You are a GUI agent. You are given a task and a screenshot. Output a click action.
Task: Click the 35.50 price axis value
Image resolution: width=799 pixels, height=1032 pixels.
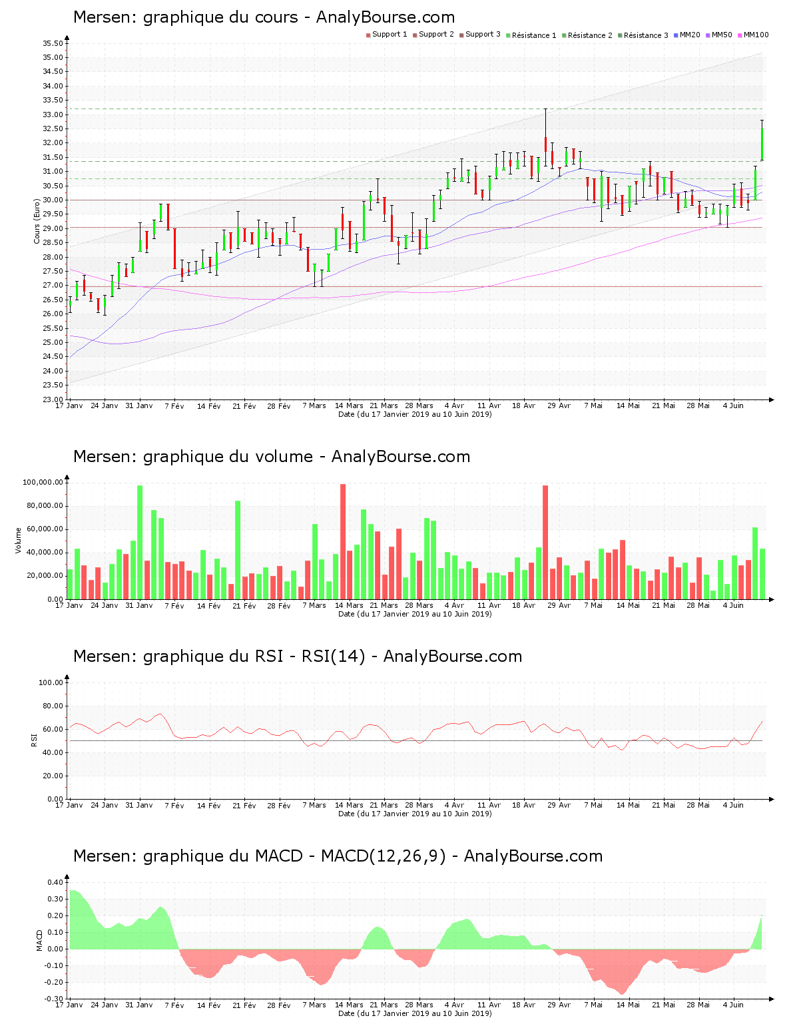point(53,43)
